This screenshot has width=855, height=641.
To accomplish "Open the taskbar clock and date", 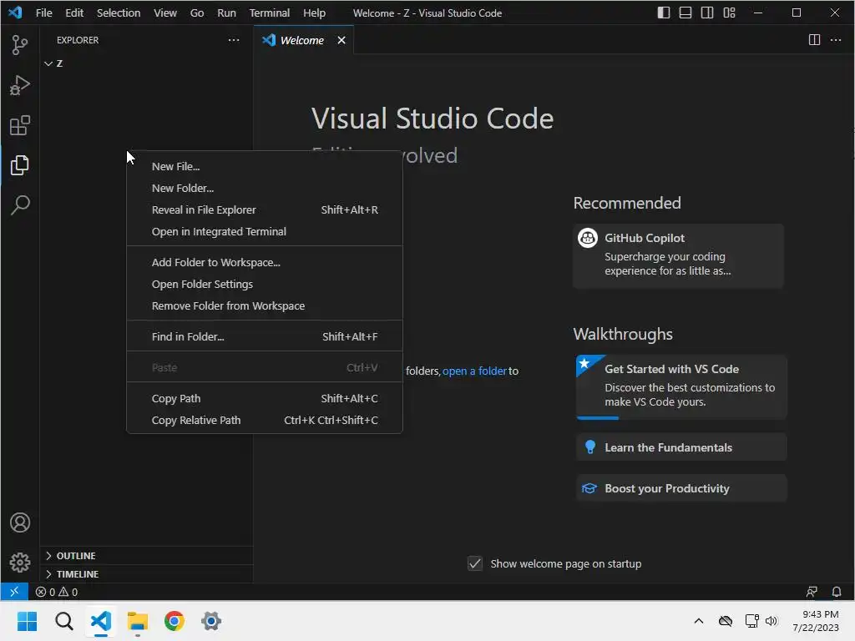I will [x=816, y=621].
